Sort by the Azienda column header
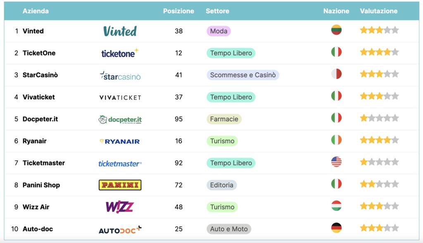The image size is (423, 243). point(36,11)
